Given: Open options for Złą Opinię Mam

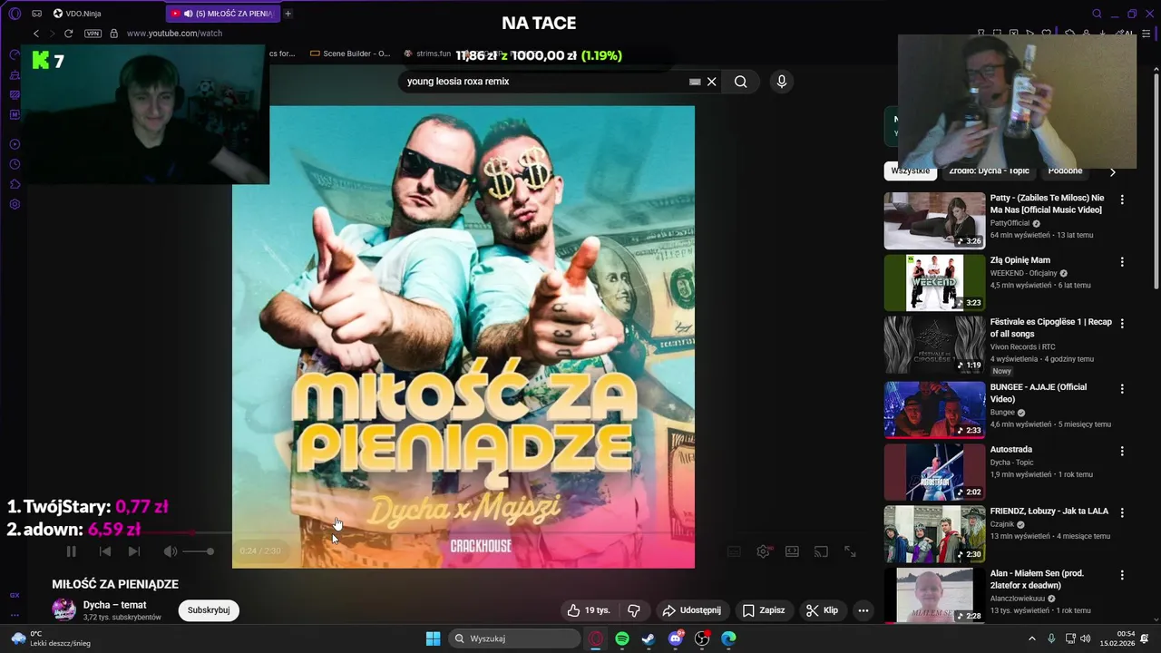Looking at the screenshot, I should pos(1122,262).
